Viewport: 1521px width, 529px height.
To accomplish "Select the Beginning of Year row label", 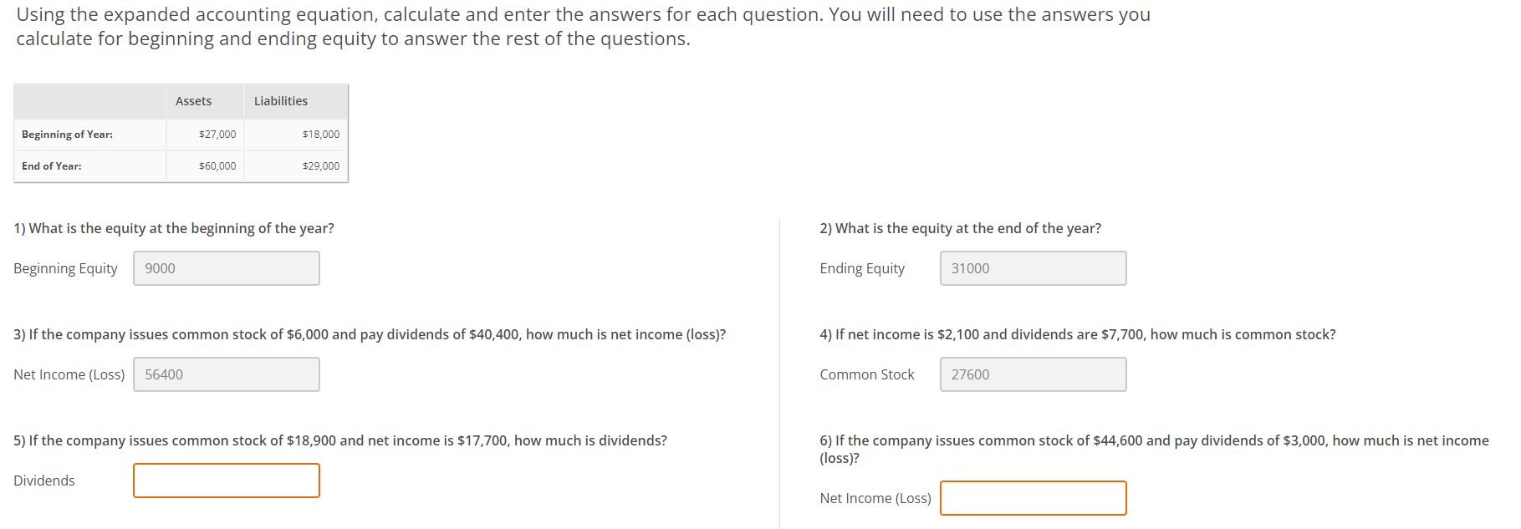I will [66, 134].
